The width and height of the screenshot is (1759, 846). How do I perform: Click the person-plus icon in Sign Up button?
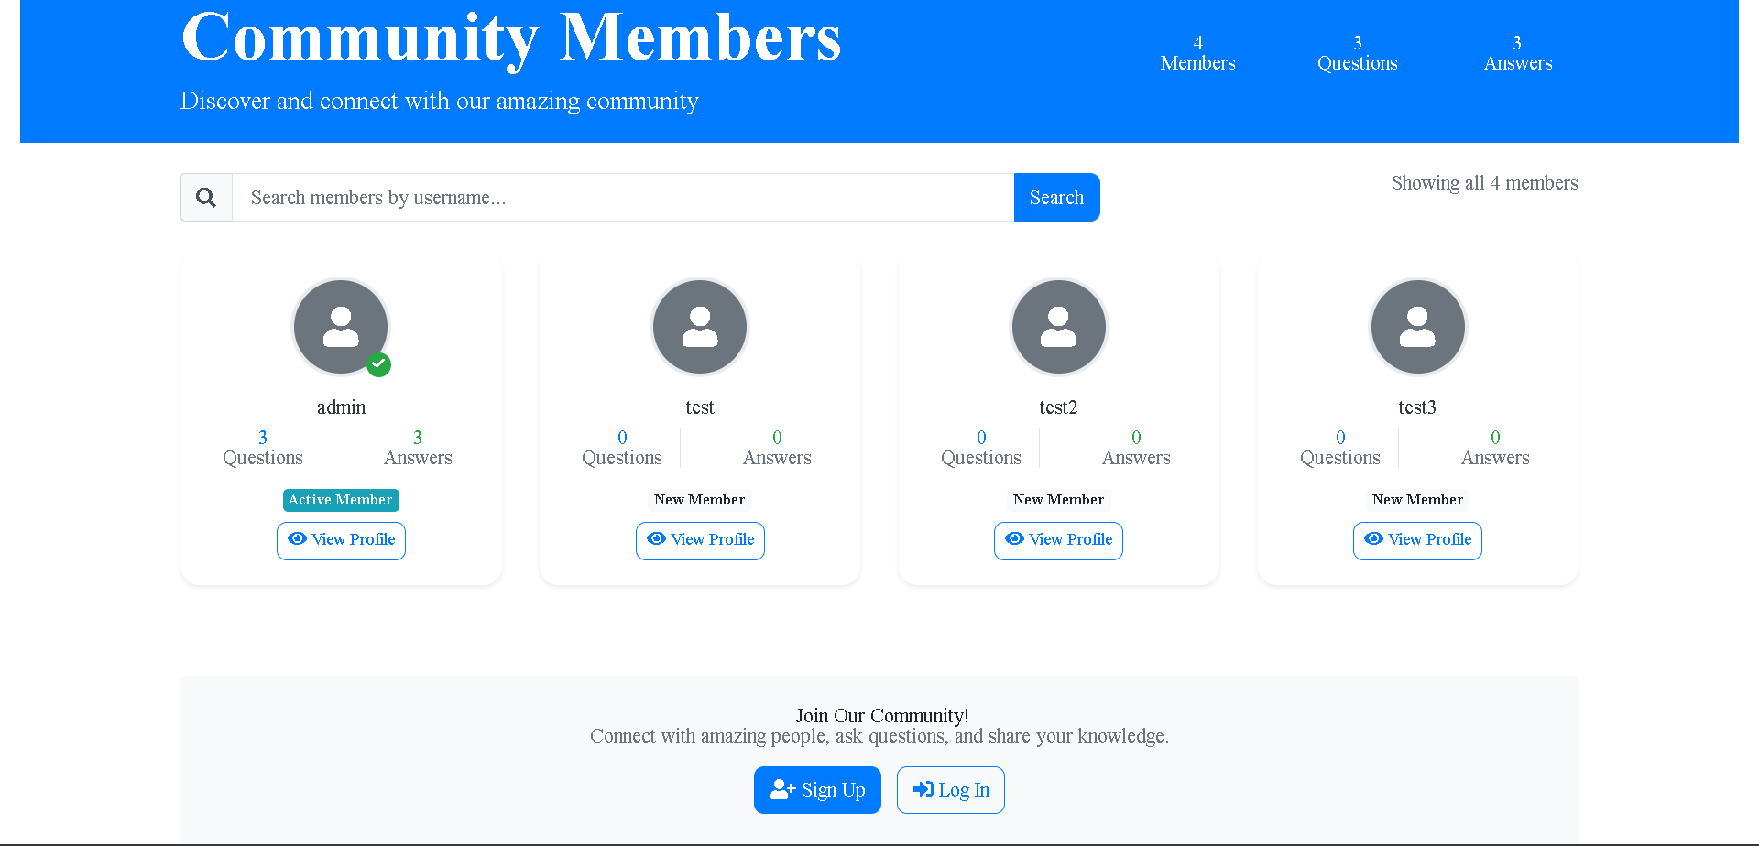pos(782,789)
